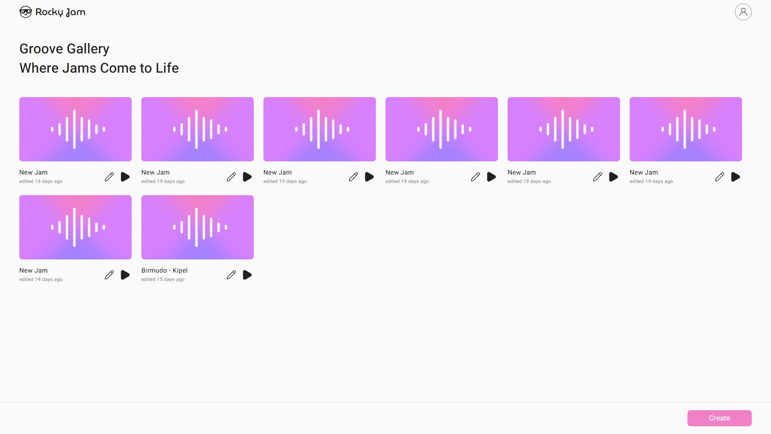The image size is (771, 434).
Task: Play the Birmudo - Kipel jam
Action: 247,275
